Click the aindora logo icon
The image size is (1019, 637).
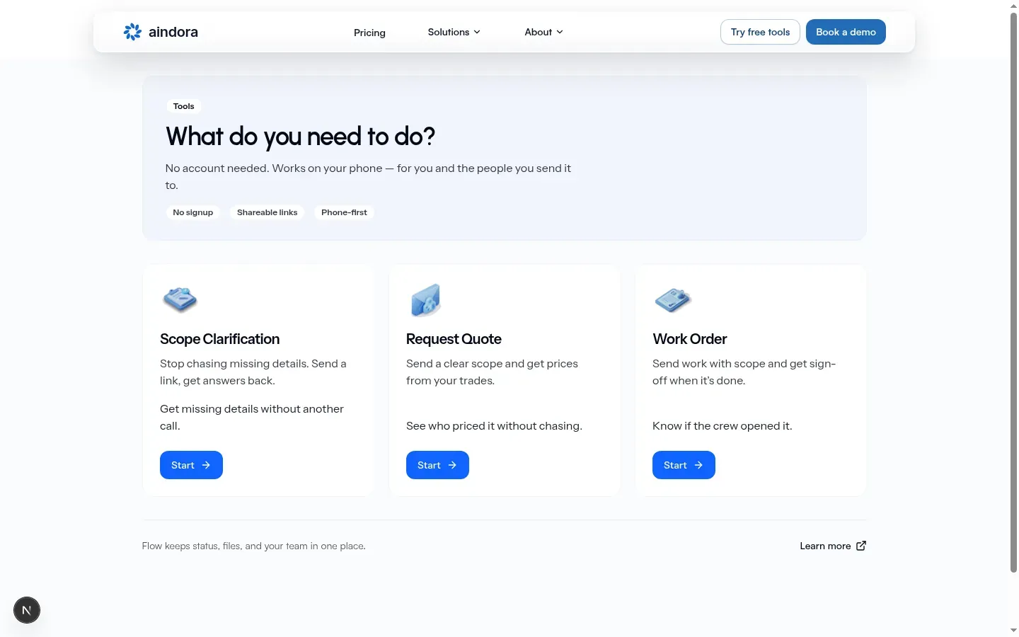tap(132, 32)
